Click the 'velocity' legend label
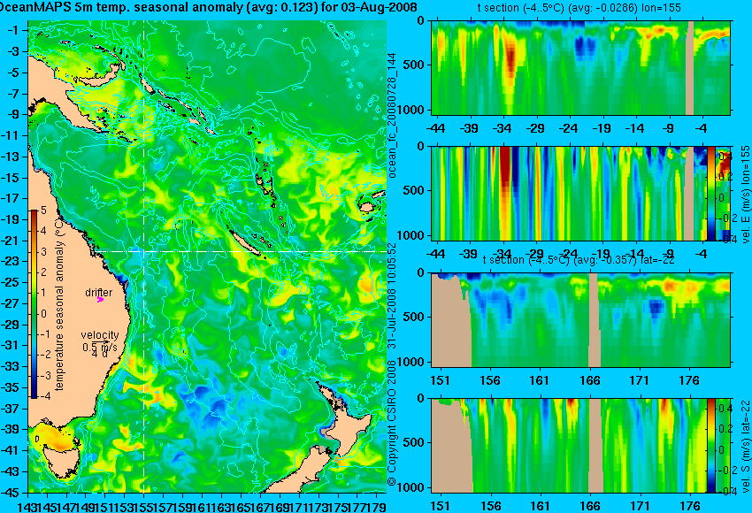 click(100, 334)
